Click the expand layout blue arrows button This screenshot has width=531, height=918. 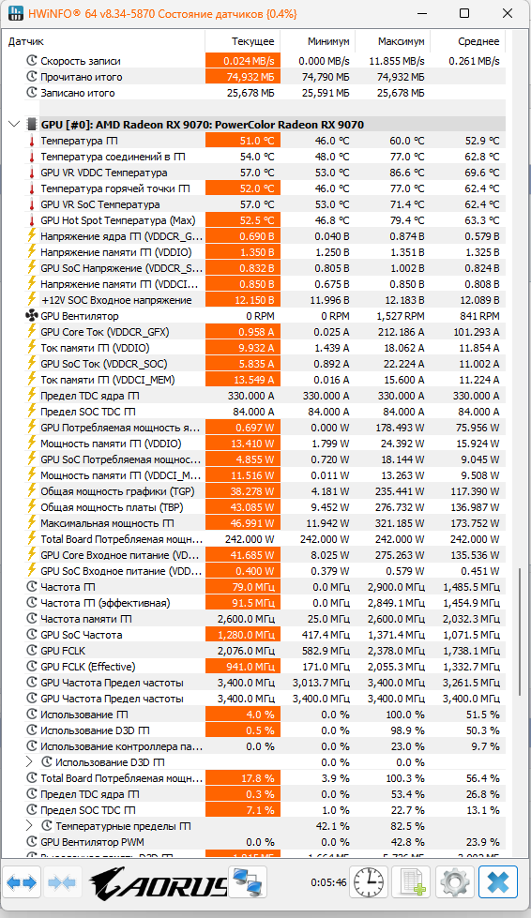[22, 882]
